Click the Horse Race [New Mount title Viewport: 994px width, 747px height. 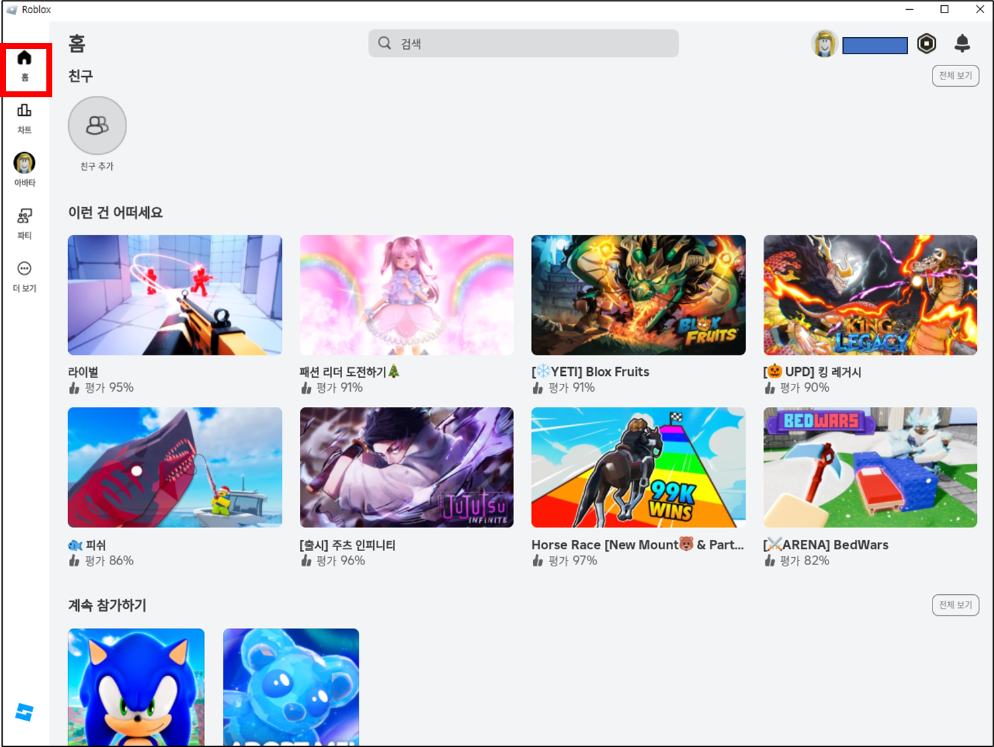tap(638, 545)
